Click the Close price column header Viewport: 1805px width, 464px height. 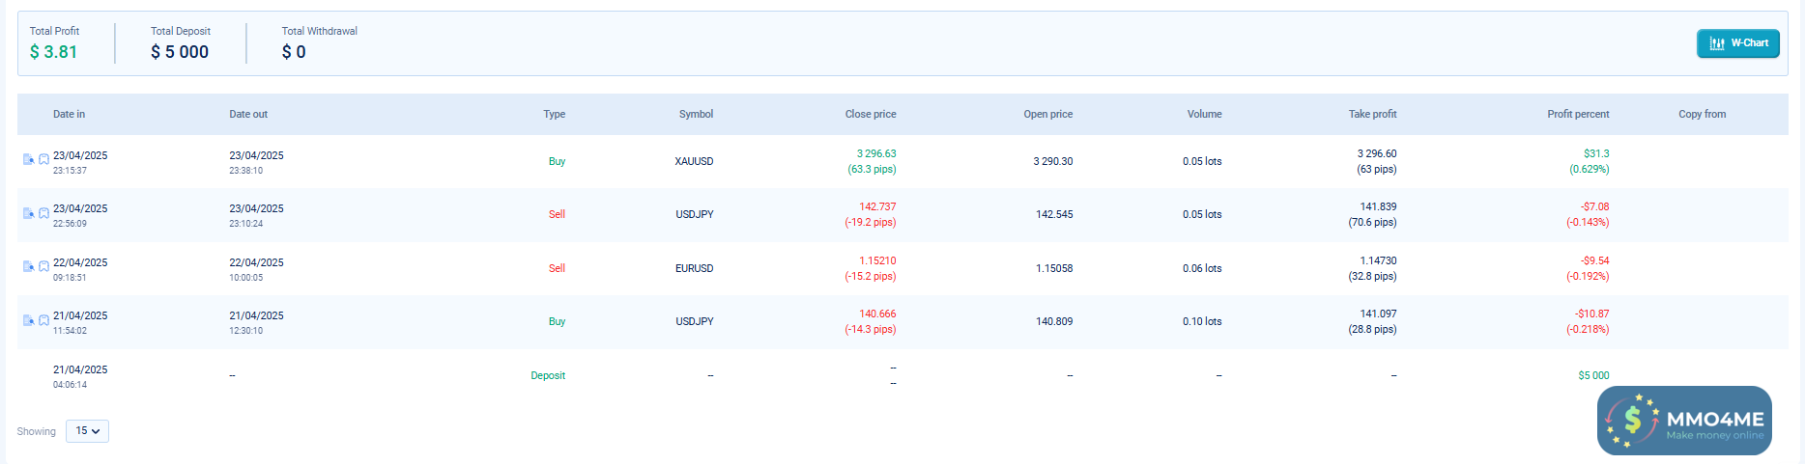(x=871, y=114)
